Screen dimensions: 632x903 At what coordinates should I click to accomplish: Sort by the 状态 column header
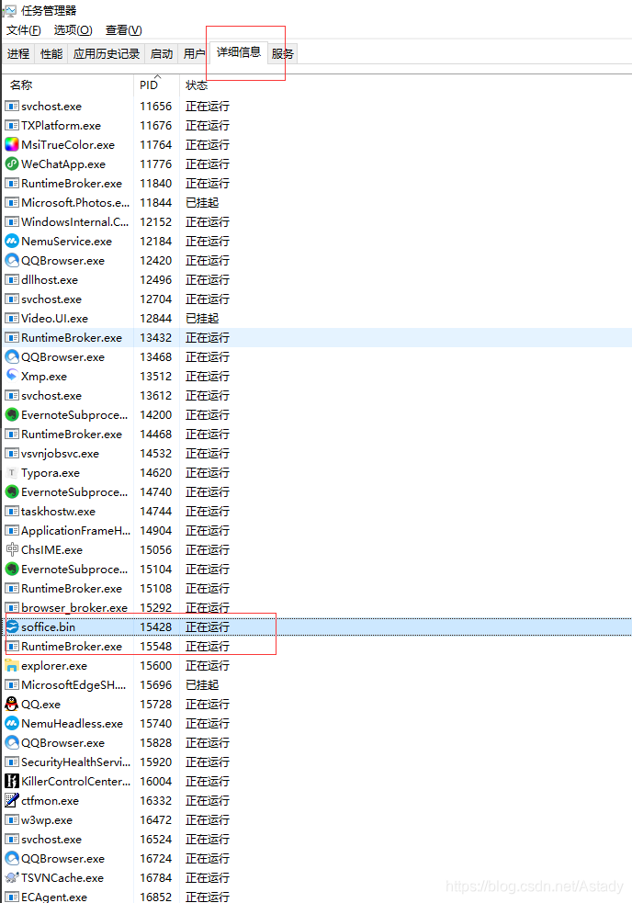197,85
